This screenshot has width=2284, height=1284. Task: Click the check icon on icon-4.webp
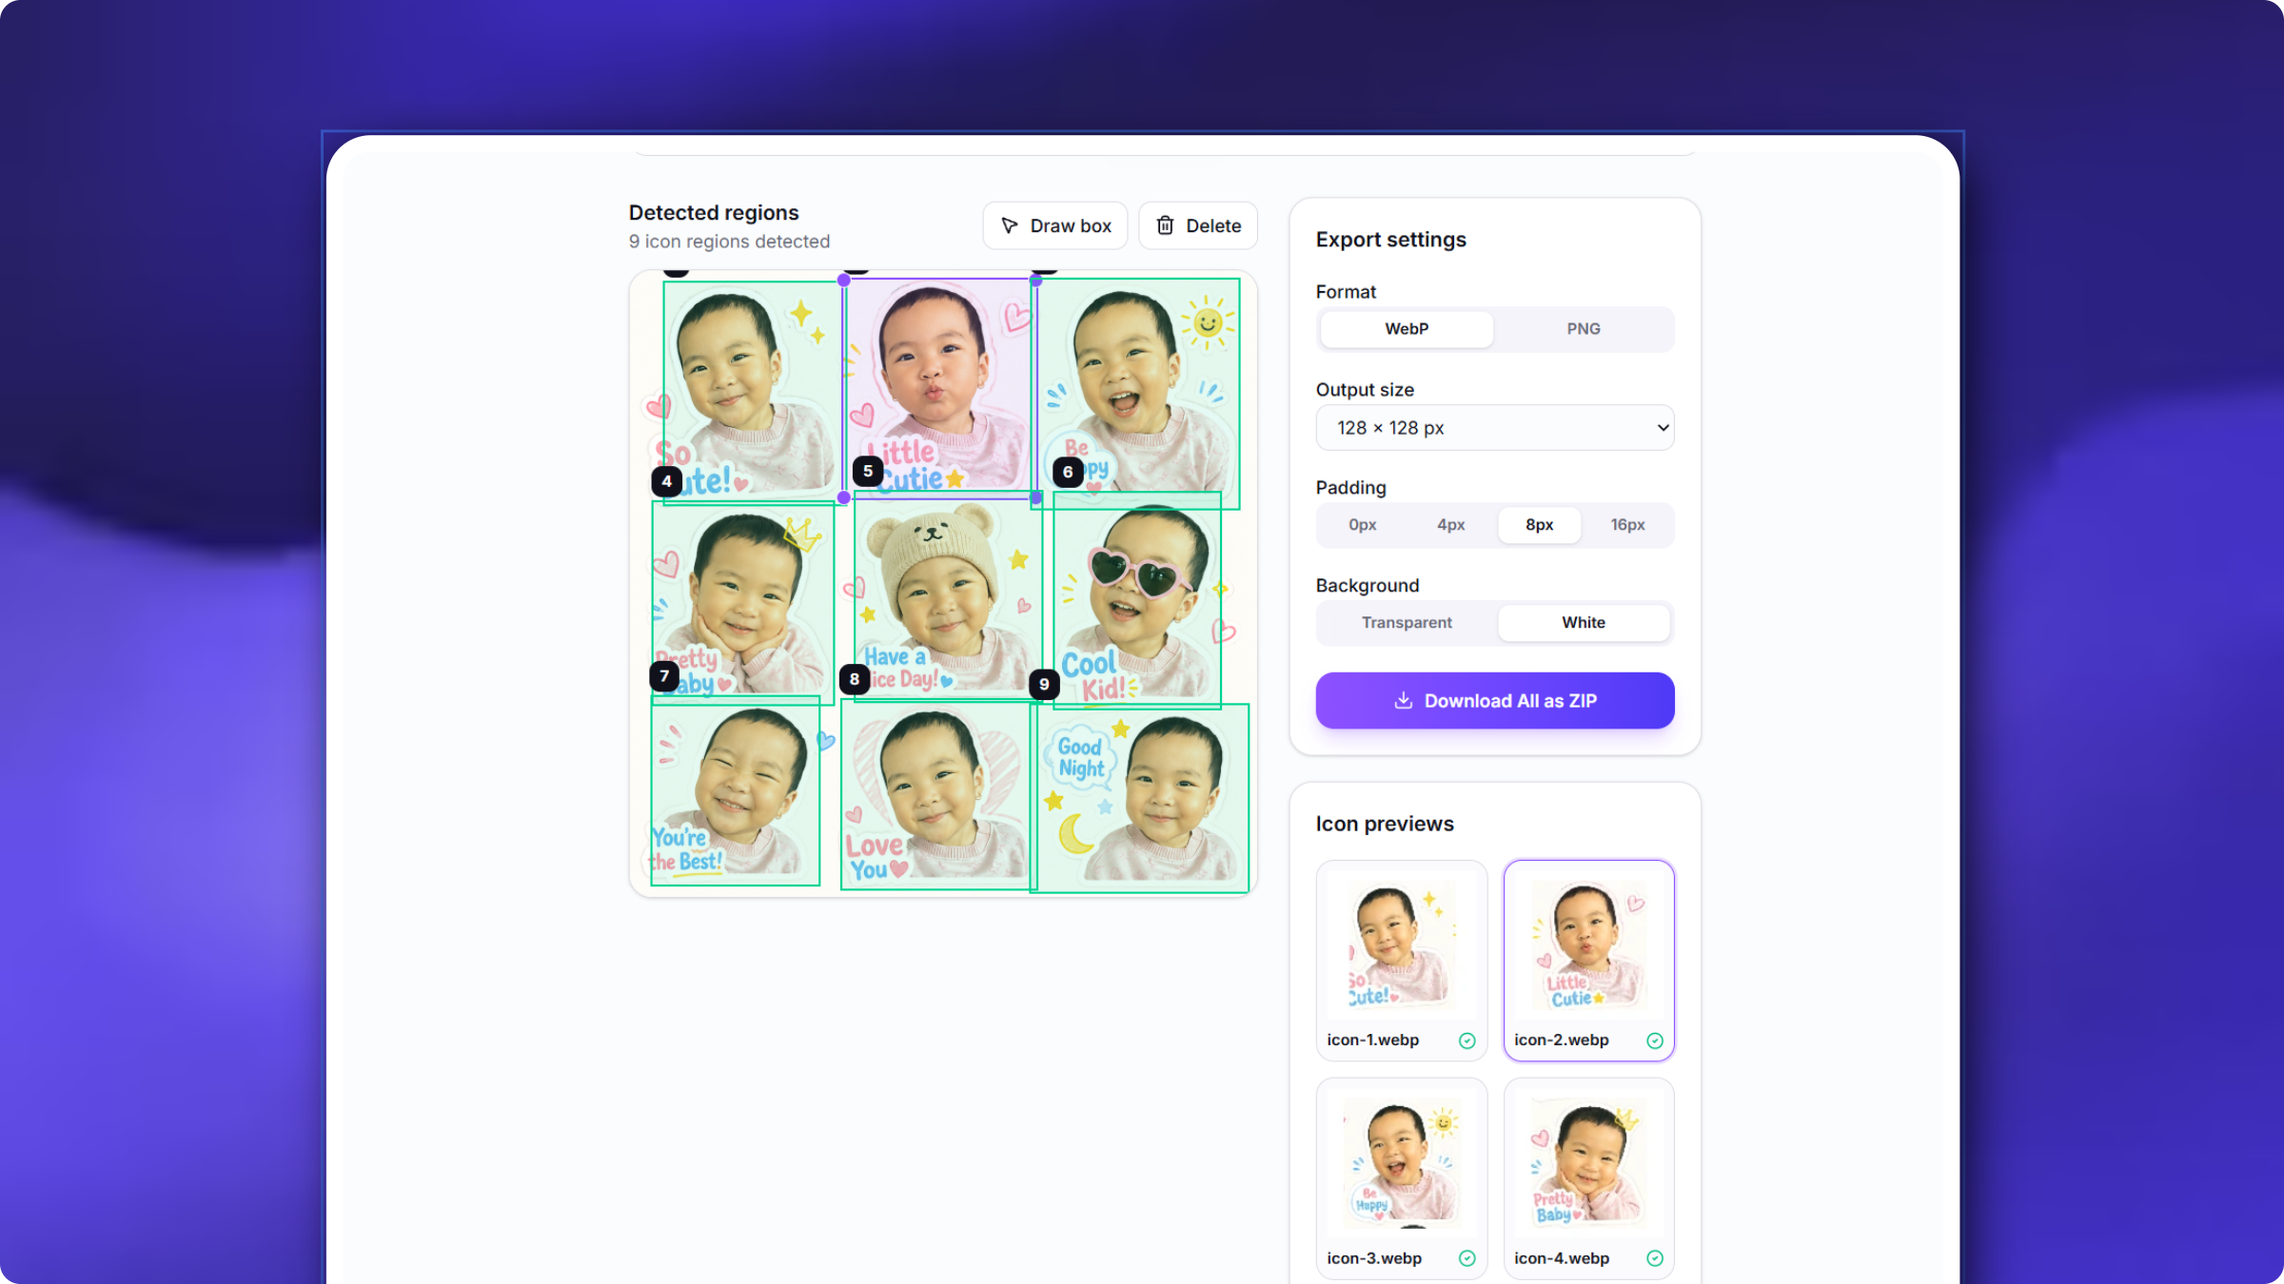1655,1258
